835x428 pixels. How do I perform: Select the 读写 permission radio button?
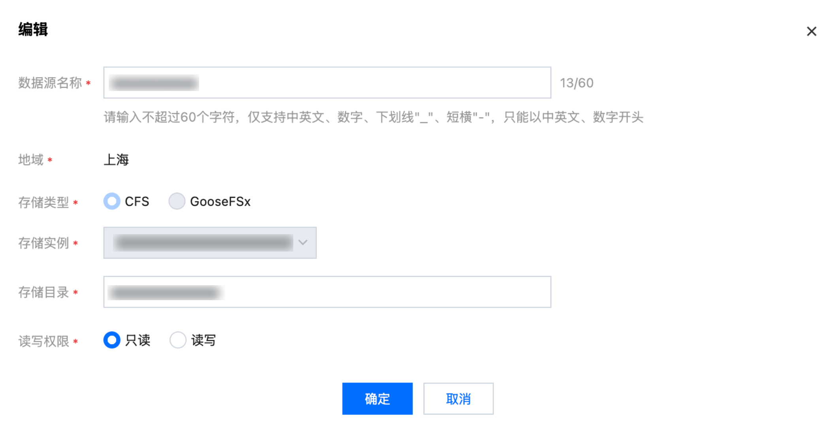pyautogui.click(x=178, y=340)
